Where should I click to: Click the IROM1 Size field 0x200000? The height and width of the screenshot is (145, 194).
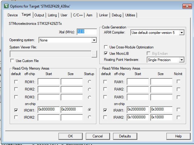click(x=72, y=110)
